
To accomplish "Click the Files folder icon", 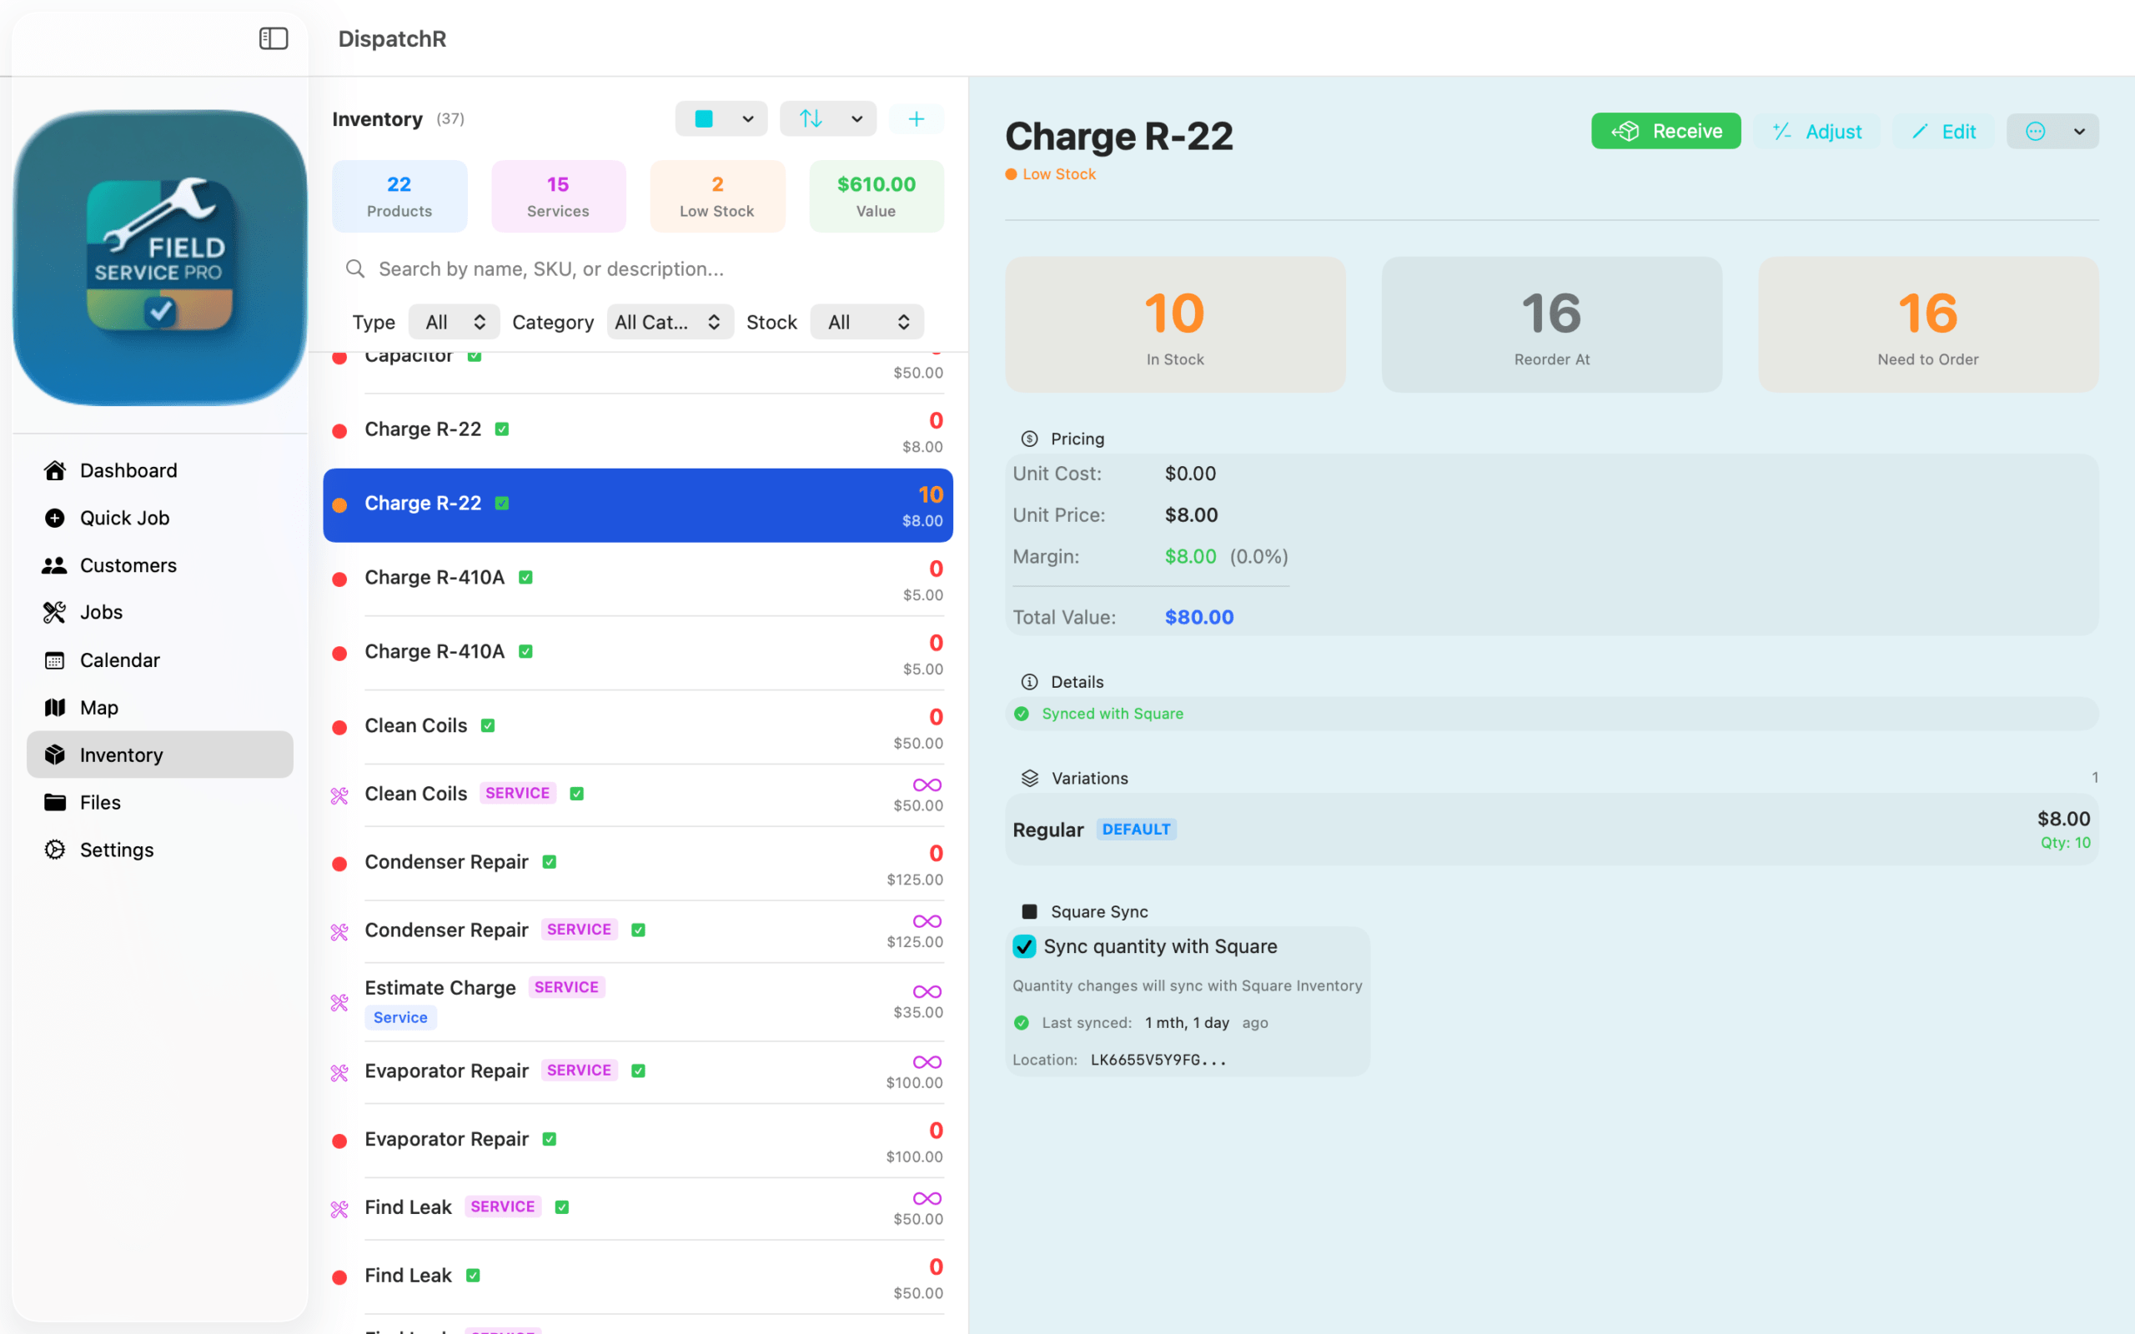I will point(55,802).
